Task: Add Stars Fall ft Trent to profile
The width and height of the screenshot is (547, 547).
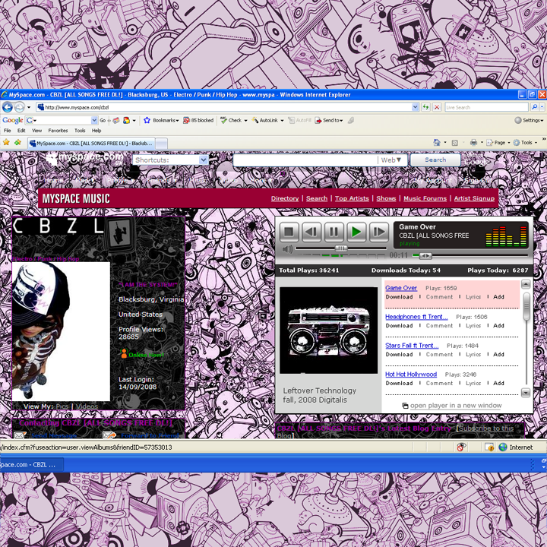Action: (x=498, y=355)
